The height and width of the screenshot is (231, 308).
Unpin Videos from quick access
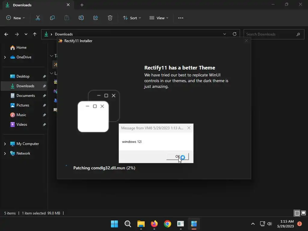pos(45,125)
